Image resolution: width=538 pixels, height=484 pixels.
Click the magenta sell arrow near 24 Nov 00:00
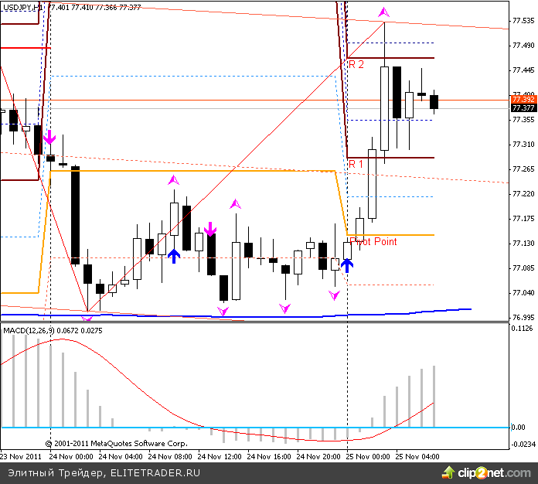coord(49,138)
